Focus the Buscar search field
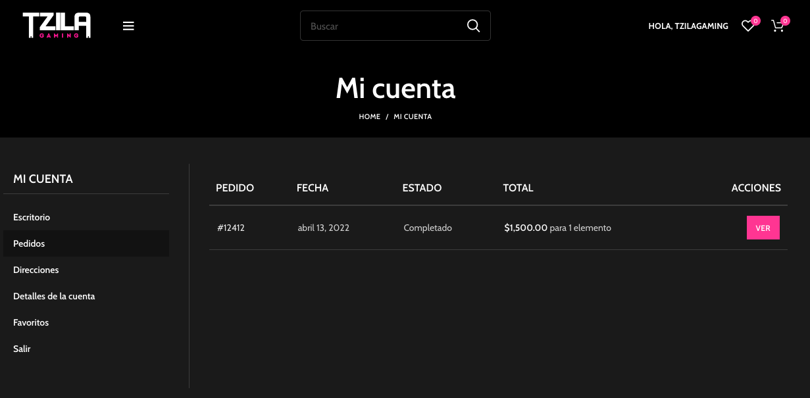The image size is (810, 398). tap(382, 26)
